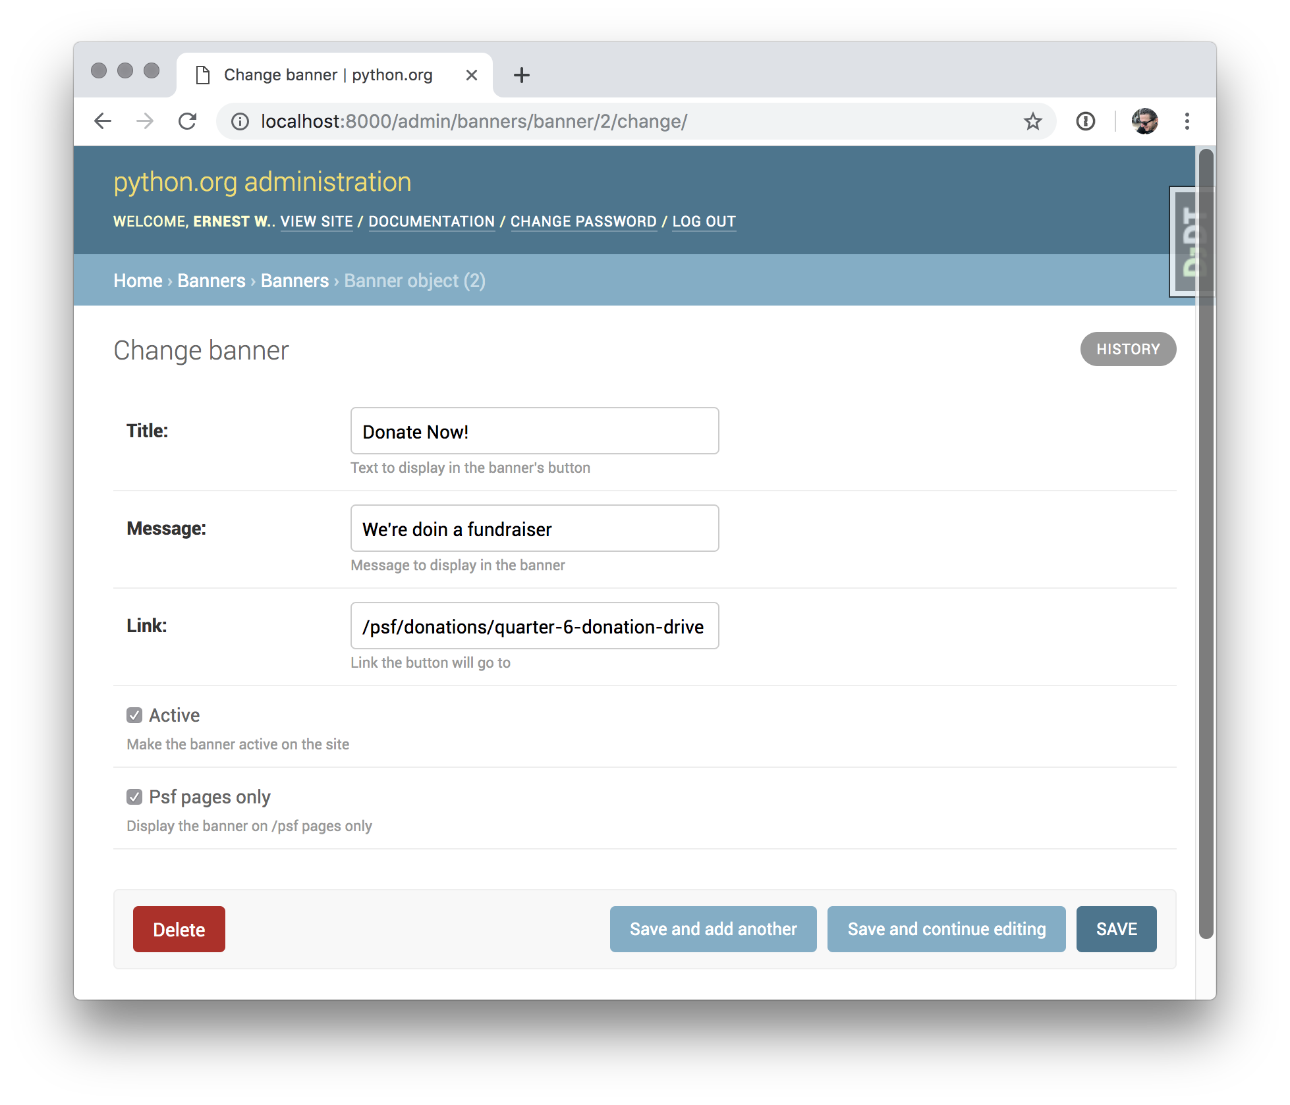Click in the Title text field
1290x1105 pixels.
click(534, 431)
